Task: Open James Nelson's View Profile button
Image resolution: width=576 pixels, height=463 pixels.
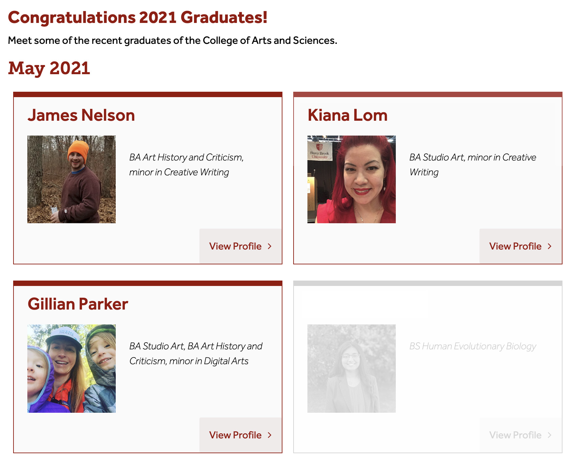Action: (241, 246)
